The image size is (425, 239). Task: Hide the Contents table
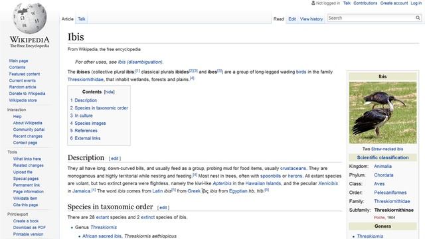point(109,92)
